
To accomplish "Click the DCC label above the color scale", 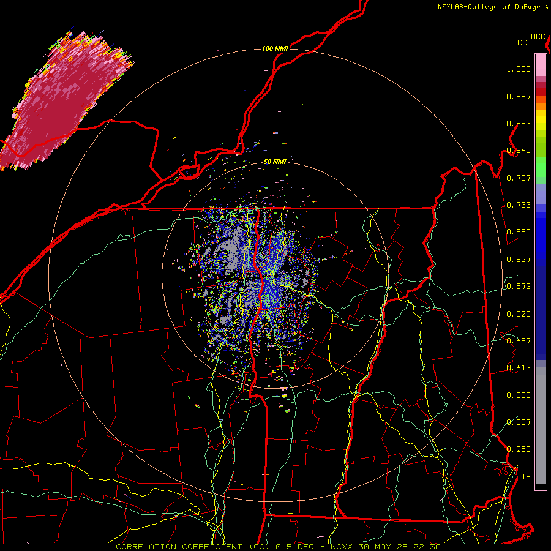I will coord(538,37).
